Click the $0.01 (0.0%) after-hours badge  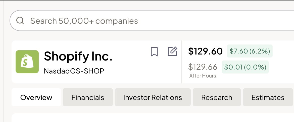pyautogui.click(x=245, y=67)
